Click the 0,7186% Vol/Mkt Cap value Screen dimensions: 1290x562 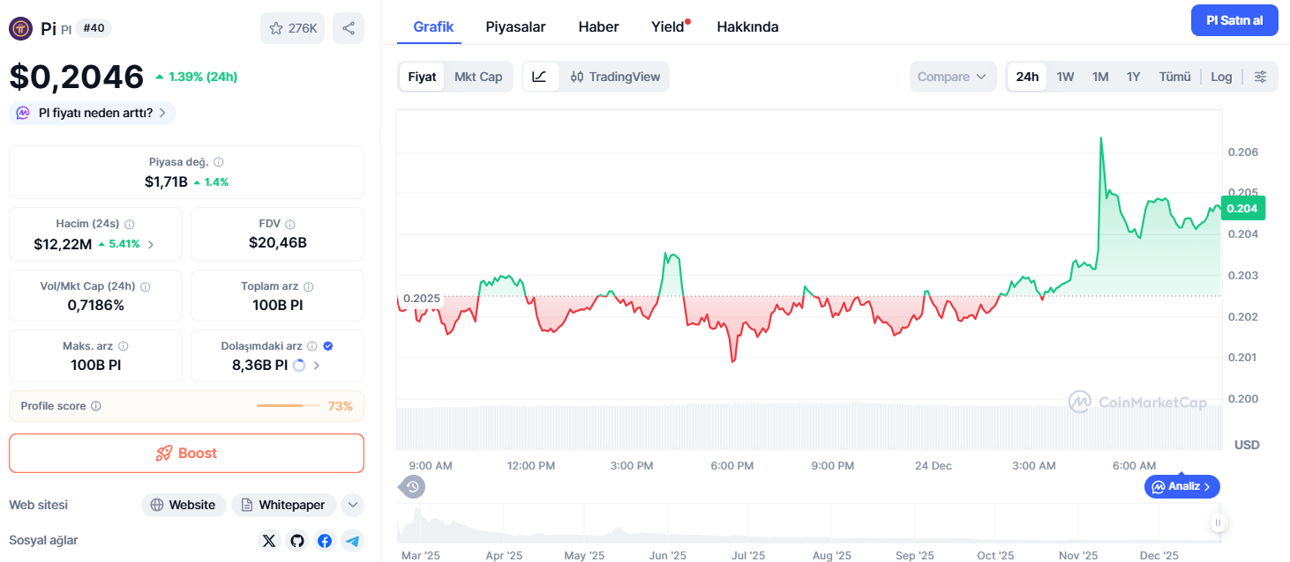[x=96, y=305]
